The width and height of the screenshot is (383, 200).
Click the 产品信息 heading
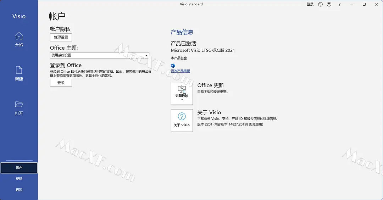(182, 32)
